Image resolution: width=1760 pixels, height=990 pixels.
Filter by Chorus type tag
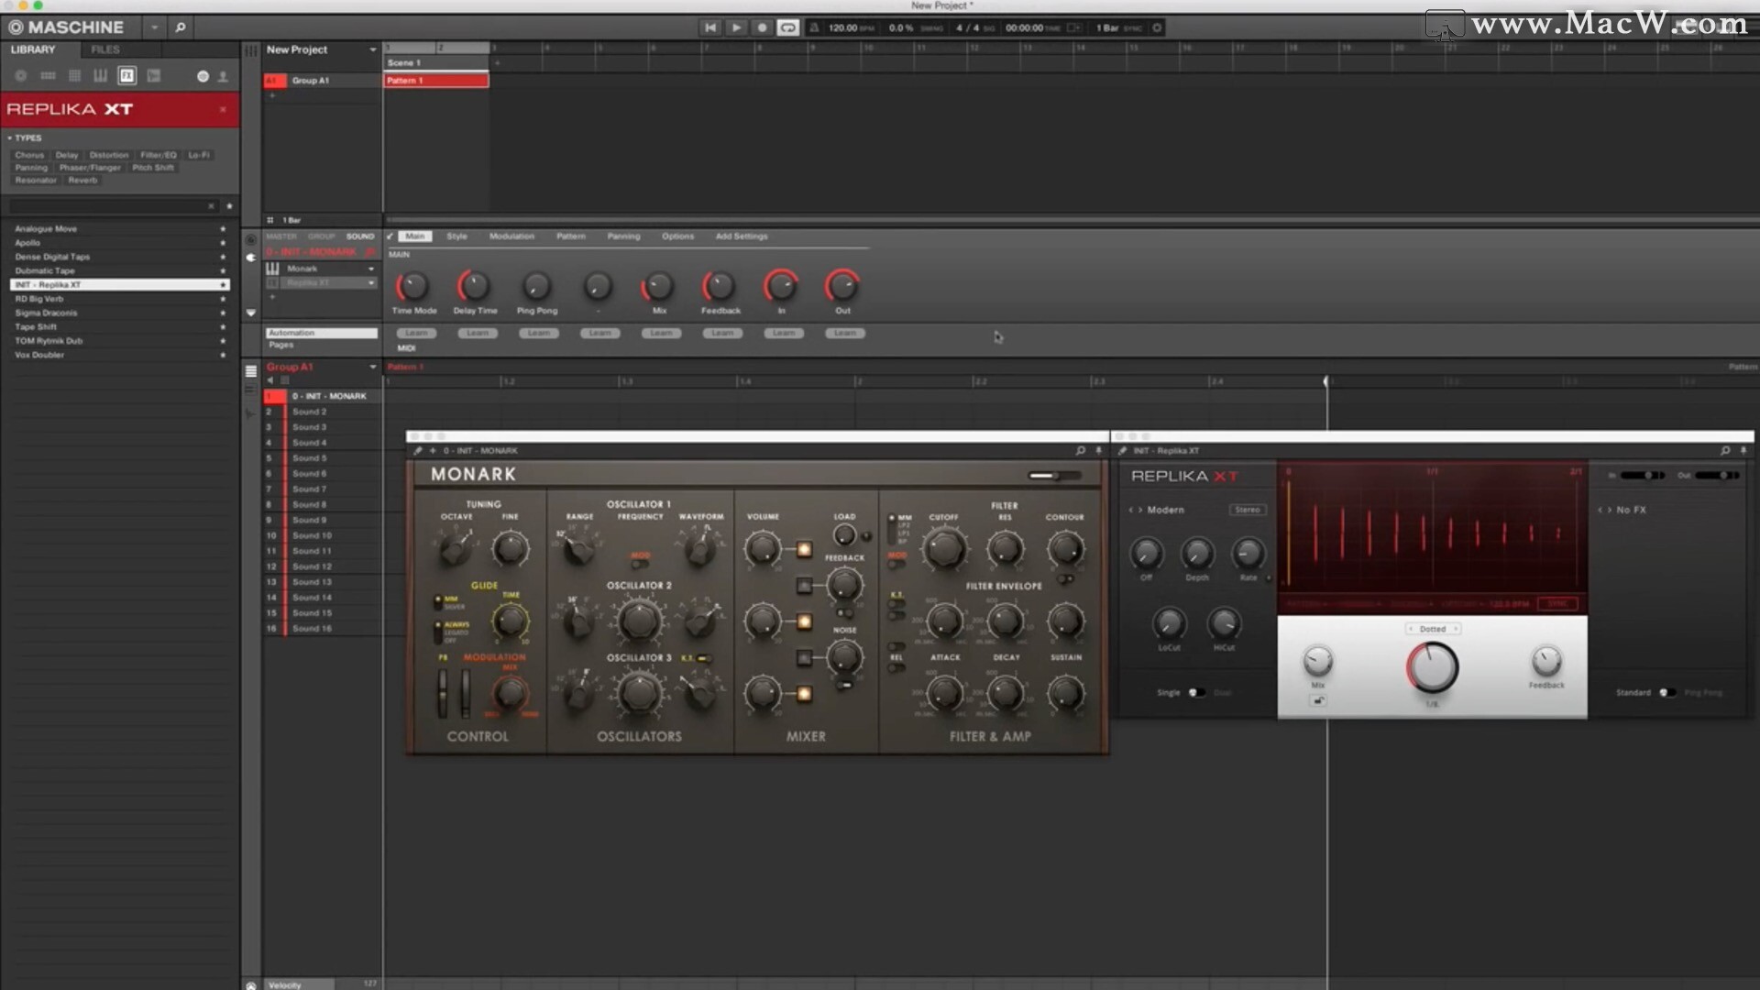(x=29, y=155)
